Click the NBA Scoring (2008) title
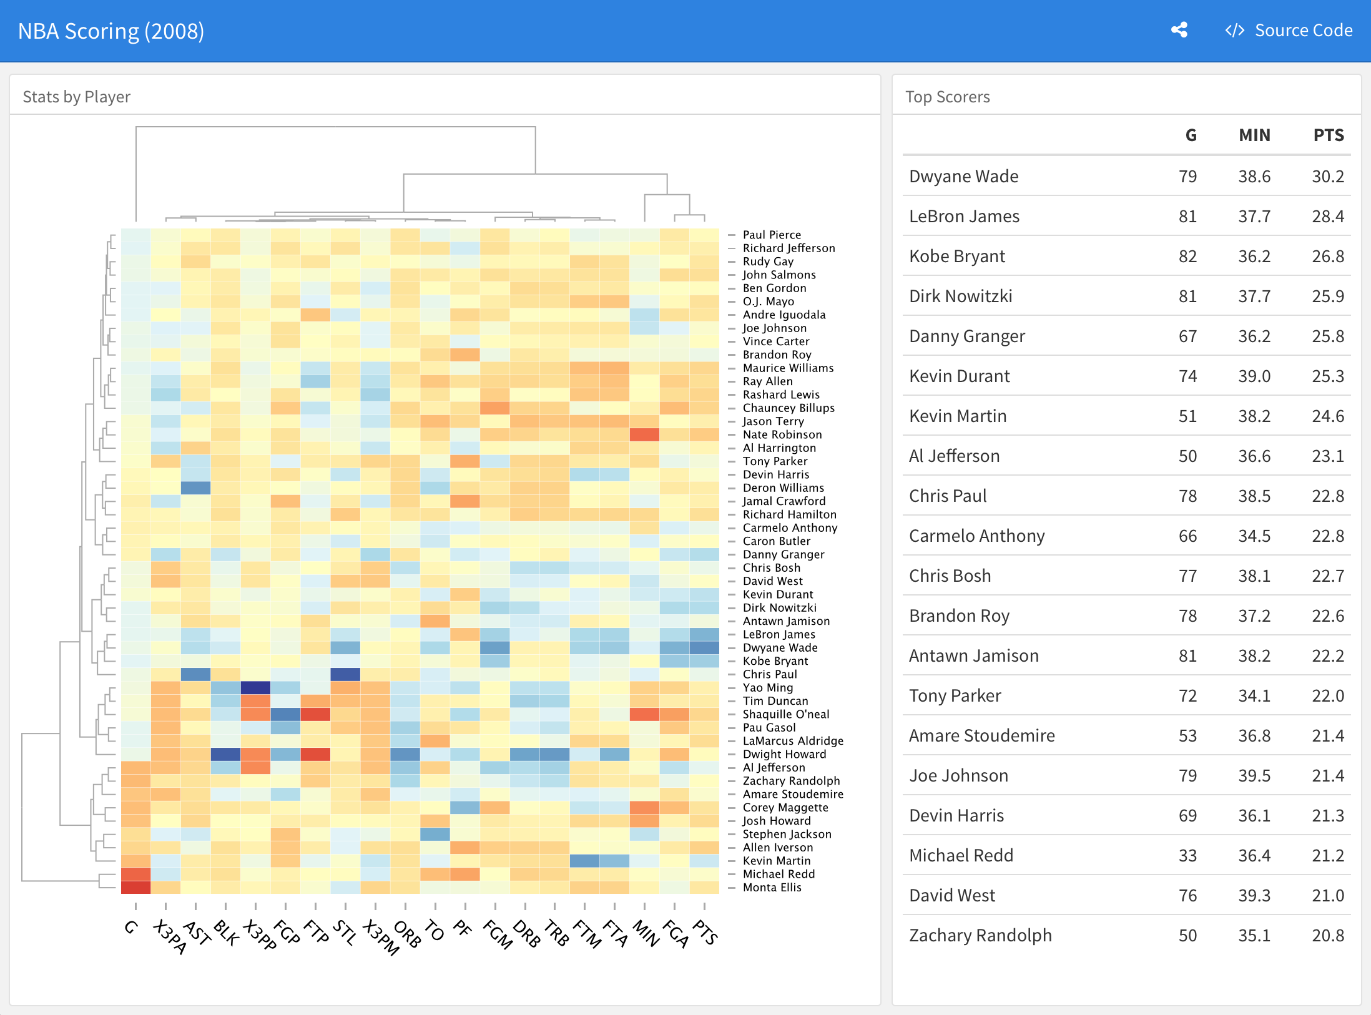Viewport: 1371px width, 1015px height. 111,31
